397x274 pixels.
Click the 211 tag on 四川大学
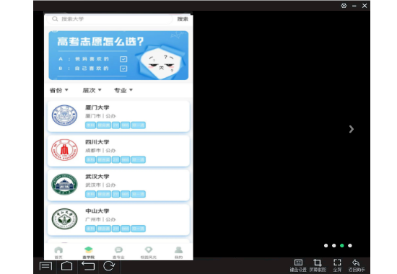click(x=115, y=159)
